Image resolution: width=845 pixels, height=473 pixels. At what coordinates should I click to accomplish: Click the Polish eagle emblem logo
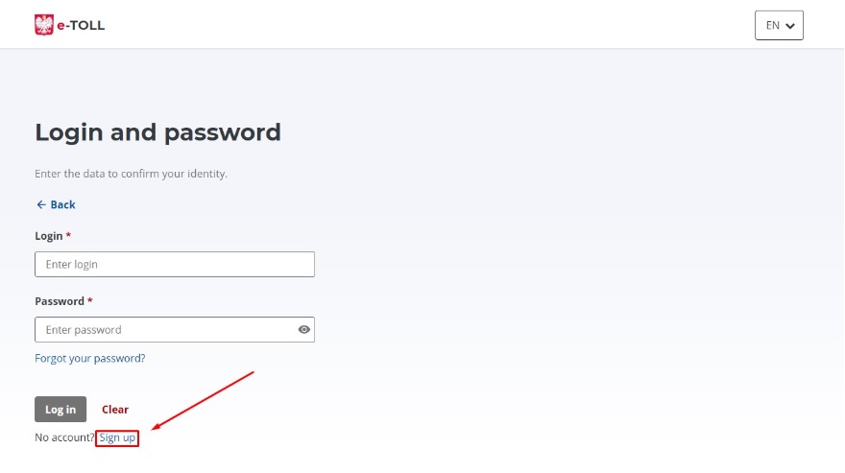43,25
